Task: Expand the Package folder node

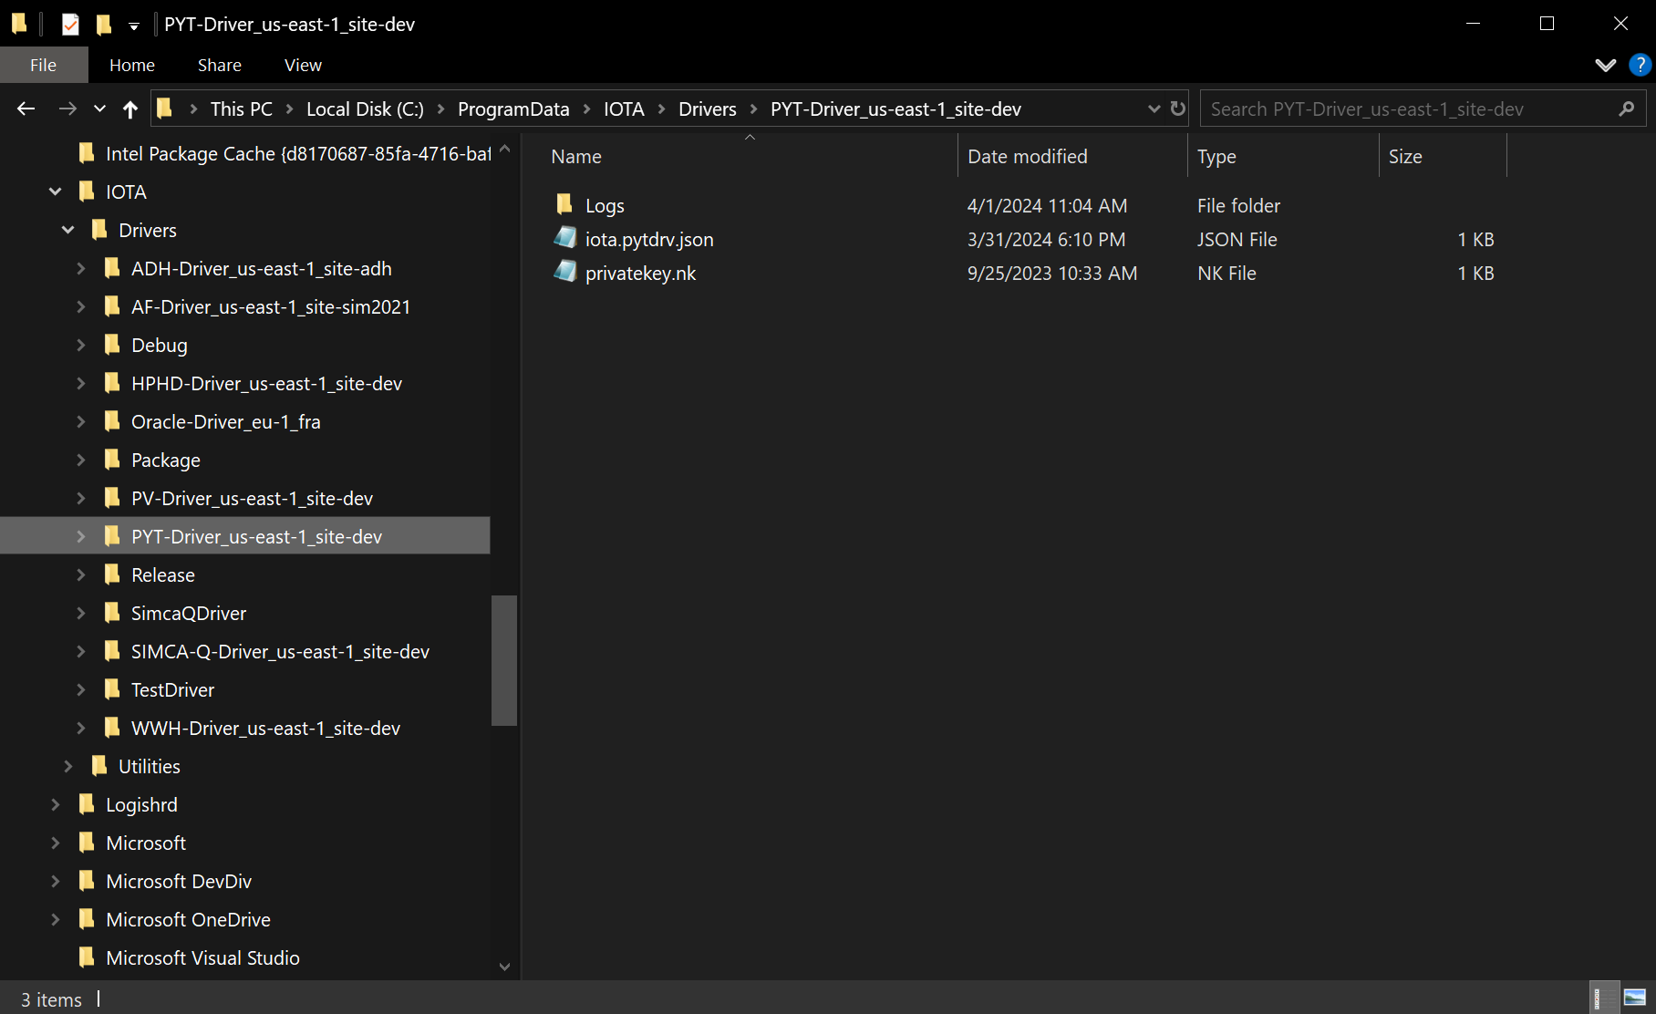Action: [x=81, y=460]
